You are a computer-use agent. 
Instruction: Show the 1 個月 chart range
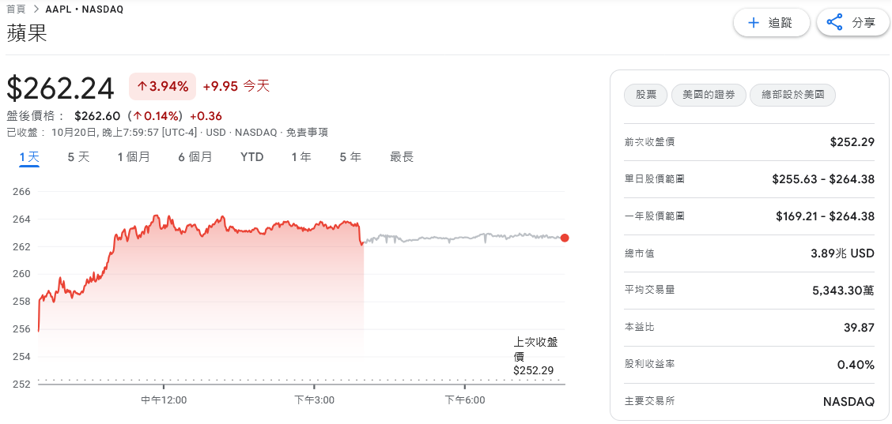(x=134, y=157)
